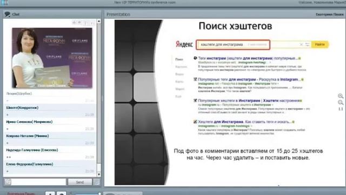Click the first small icon in chat toolbar
Viewport: 346px width, 195px height.
pos(74,22)
